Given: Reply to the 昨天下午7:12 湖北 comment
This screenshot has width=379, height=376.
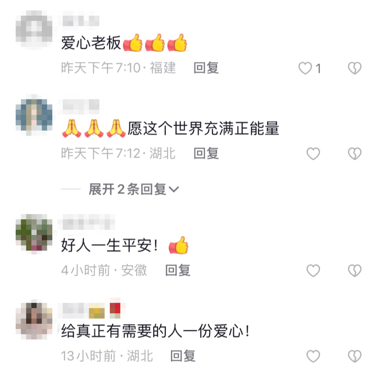Looking at the screenshot, I should (206, 153).
